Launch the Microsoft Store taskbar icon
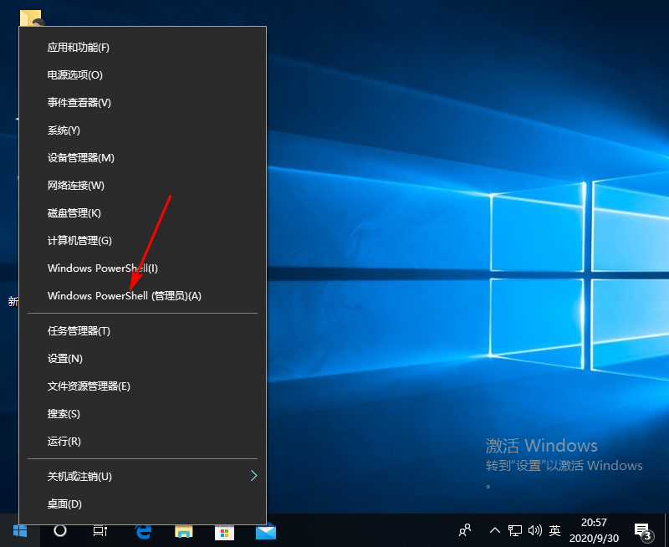 (224, 530)
